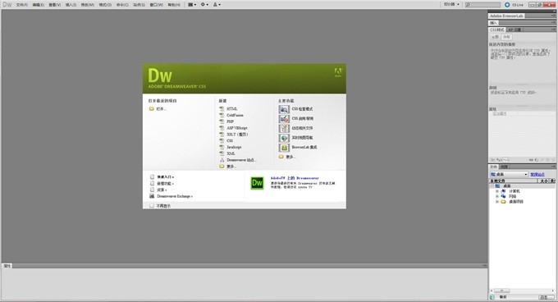Select the 属性 panel tab at bottom
This screenshot has width=558, height=302.
point(7,266)
